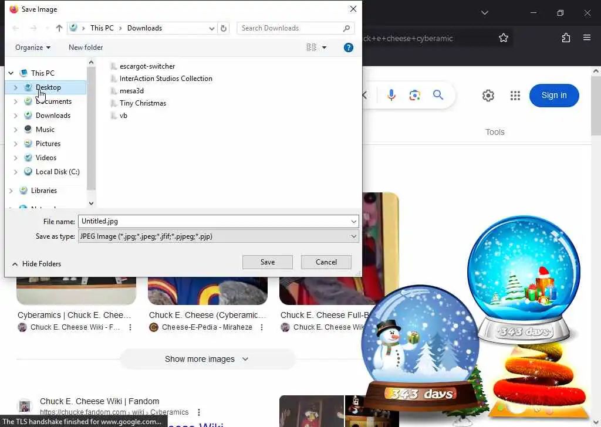Click the Firefox URL bar text
This screenshot has width=601, height=427.
(x=408, y=38)
